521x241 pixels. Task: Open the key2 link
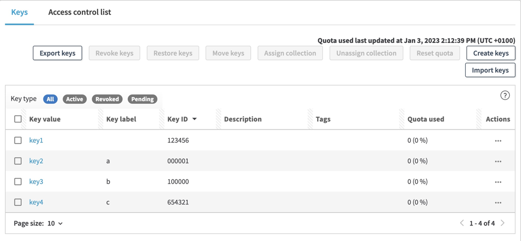coord(36,161)
